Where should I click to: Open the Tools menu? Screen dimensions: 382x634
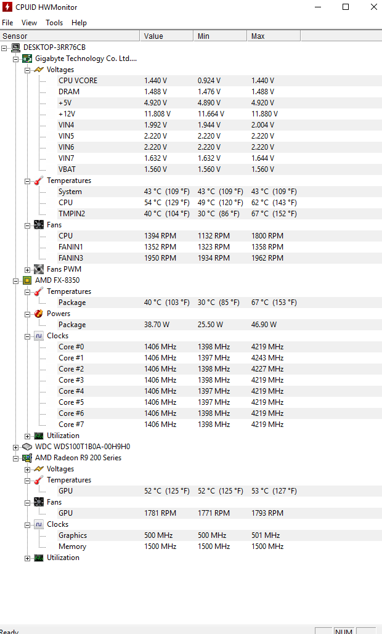click(54, 23)
